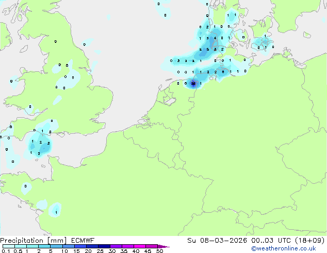This screenshot has height=253, width=327.
Task: Click the '40' legend scale label
Action: point(136,251)
